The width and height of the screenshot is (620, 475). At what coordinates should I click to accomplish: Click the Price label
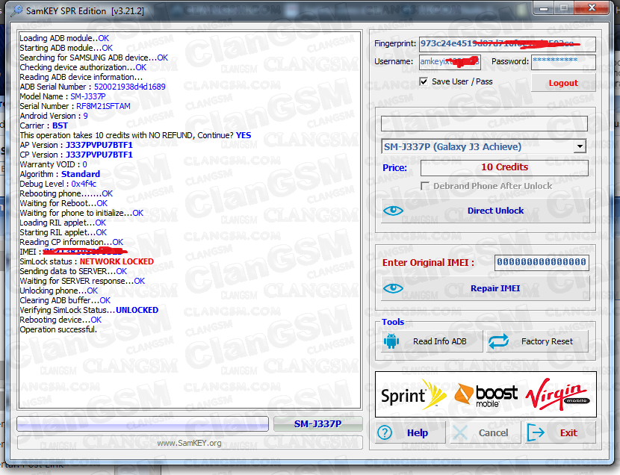click(394, 167)
